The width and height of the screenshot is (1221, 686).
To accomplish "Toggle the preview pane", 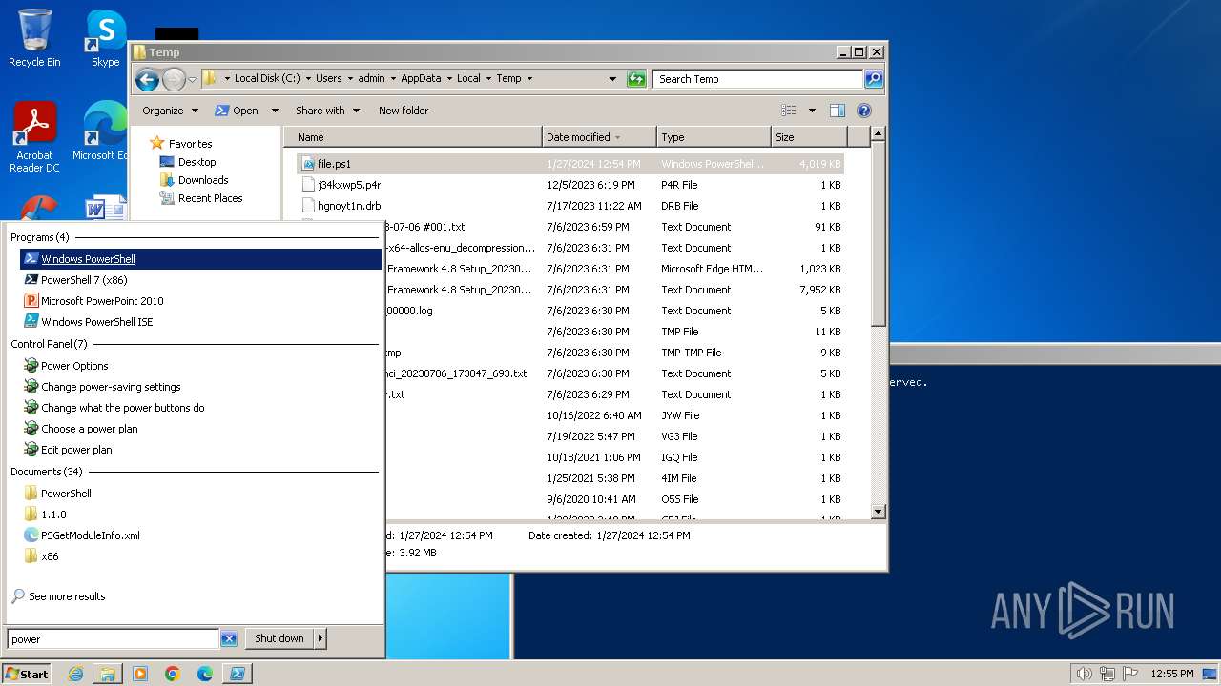I will point(837,111).
